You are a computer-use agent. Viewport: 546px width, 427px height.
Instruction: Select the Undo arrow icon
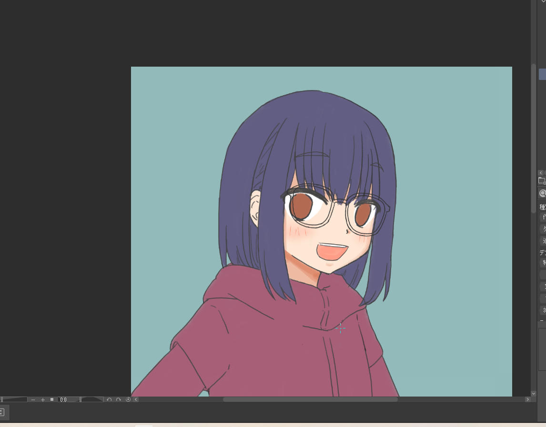point(109,400)
